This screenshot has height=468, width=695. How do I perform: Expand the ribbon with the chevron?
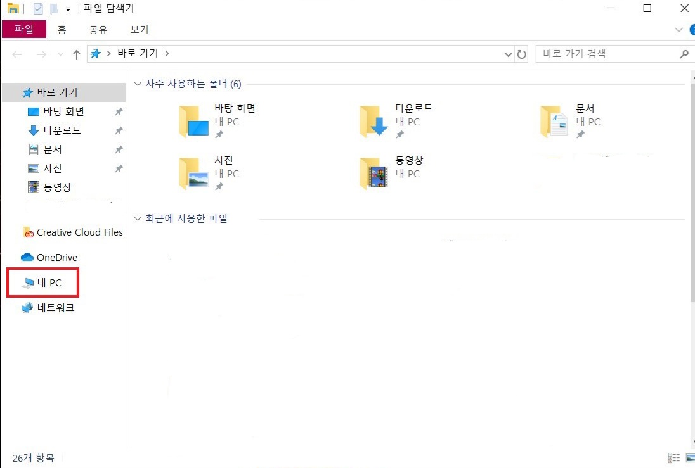click(679, 30)
